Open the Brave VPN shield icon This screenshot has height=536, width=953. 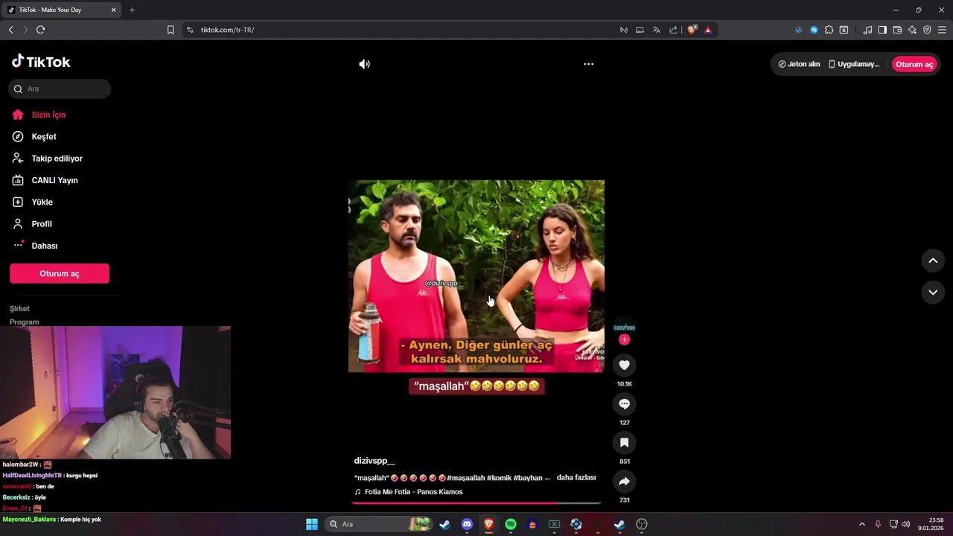(x=927, y=30)
